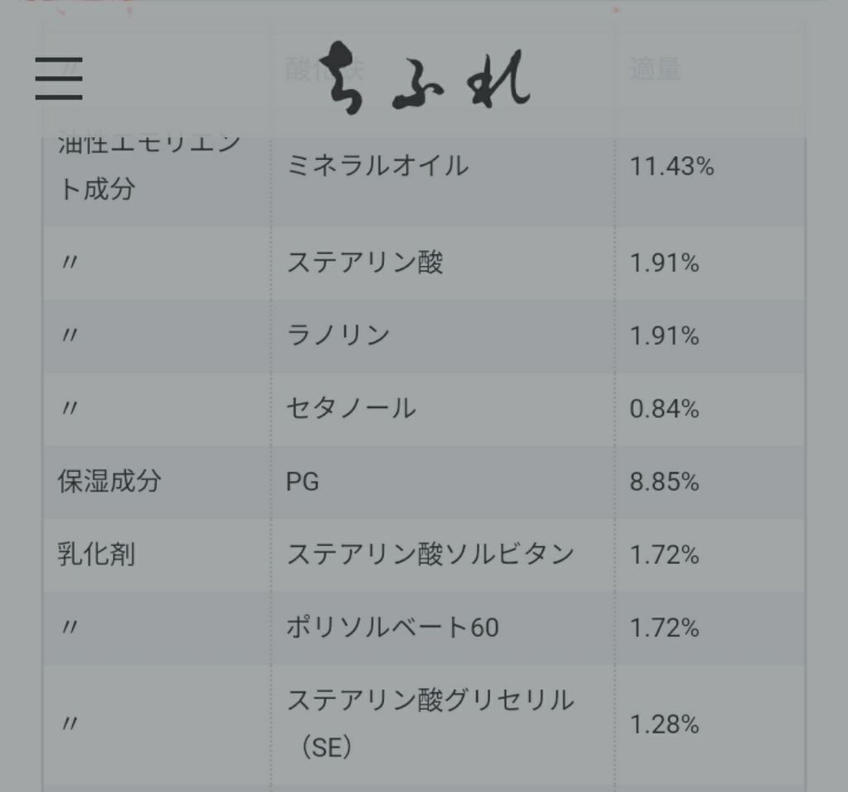Screen dimensions: 848x792
Task: Click the セタノール ingredient cell
Action: [351, 409]
